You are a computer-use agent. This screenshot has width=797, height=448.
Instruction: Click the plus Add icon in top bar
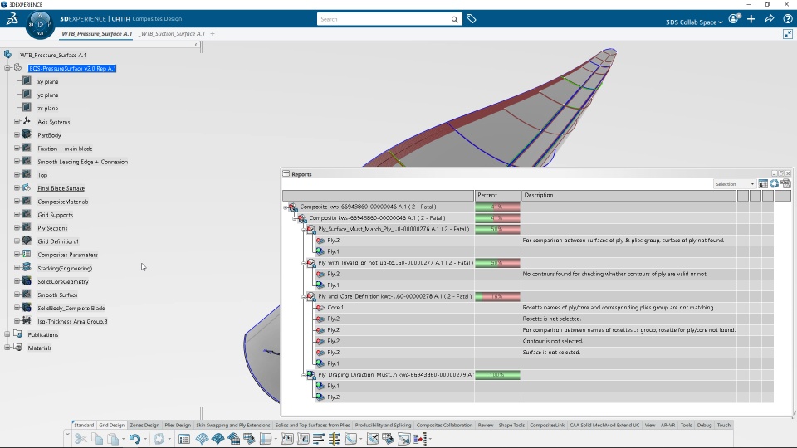(x=751, y=19)
